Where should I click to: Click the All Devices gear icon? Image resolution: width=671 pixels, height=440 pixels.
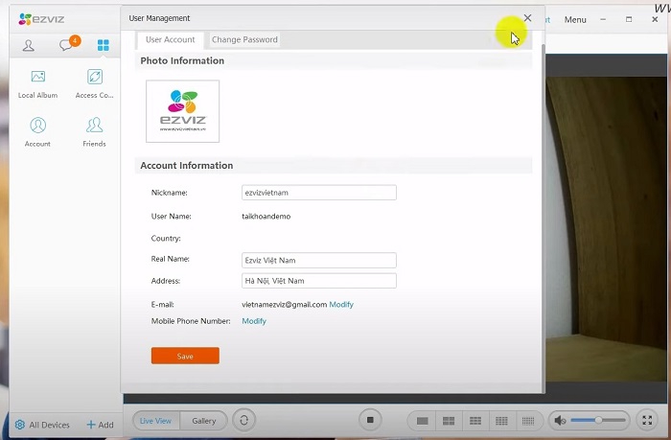tap(20, 425)
